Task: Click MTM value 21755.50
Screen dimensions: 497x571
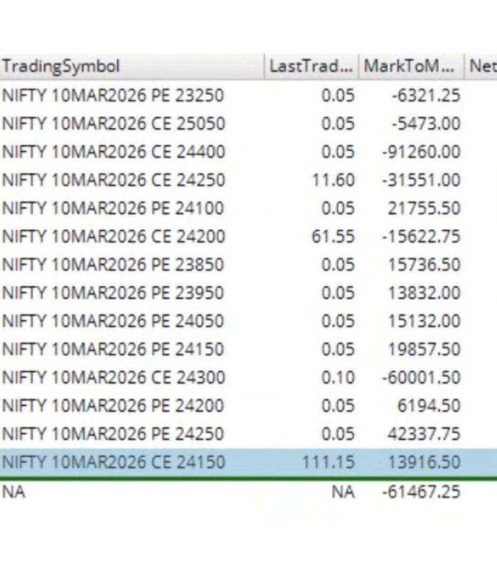Action: click(x=424, y=208)
